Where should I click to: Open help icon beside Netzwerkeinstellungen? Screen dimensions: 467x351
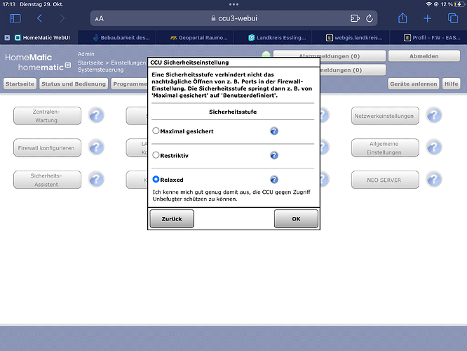click(434, 116)
